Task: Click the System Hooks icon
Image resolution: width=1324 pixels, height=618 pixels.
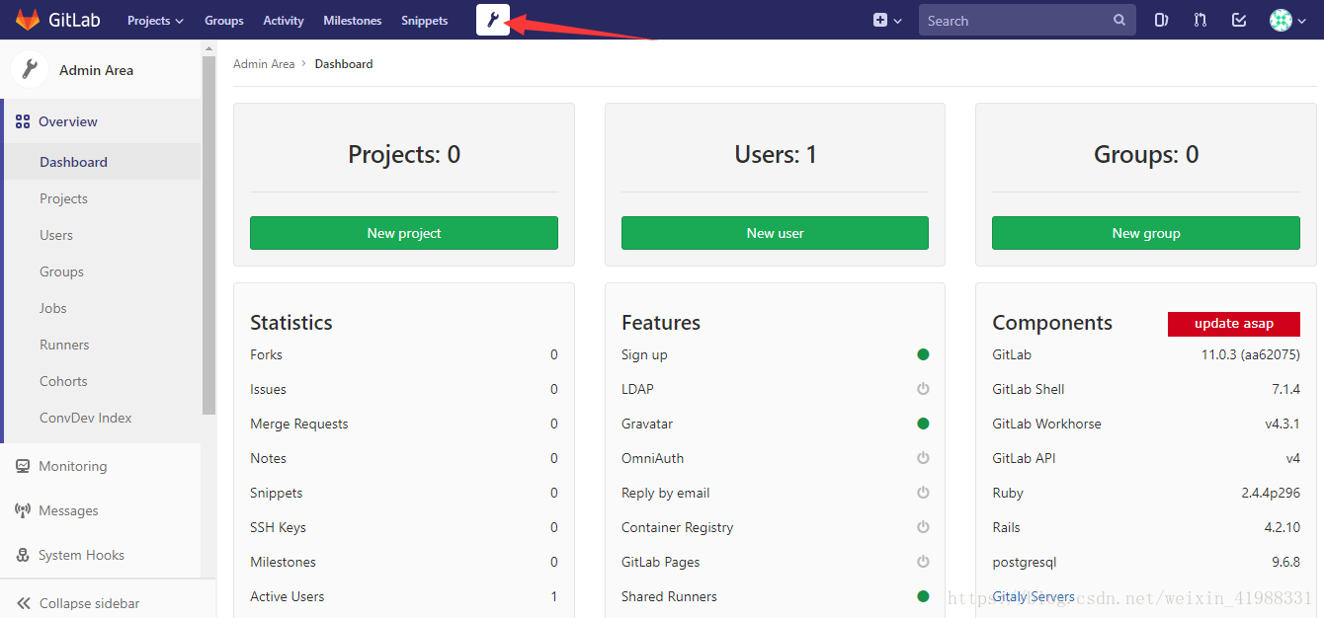Action: [x=23, y=555]
